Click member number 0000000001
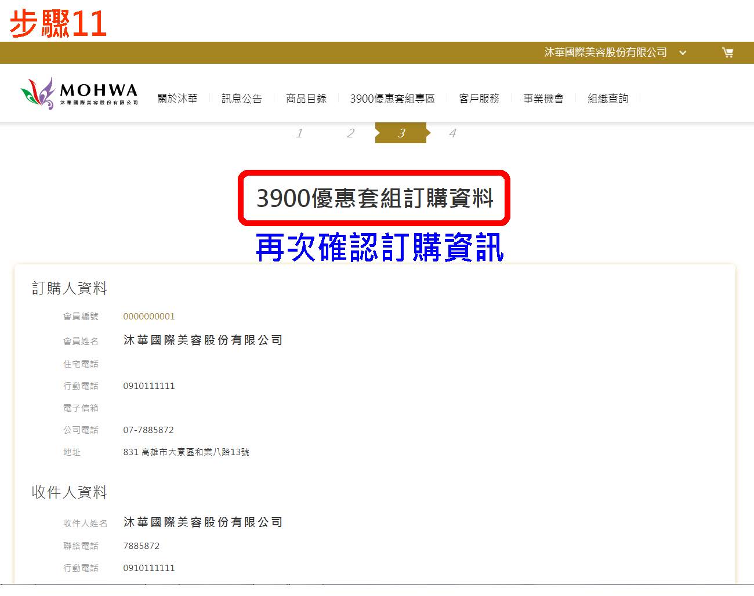 pyautogui.click(x=149, y=317)
